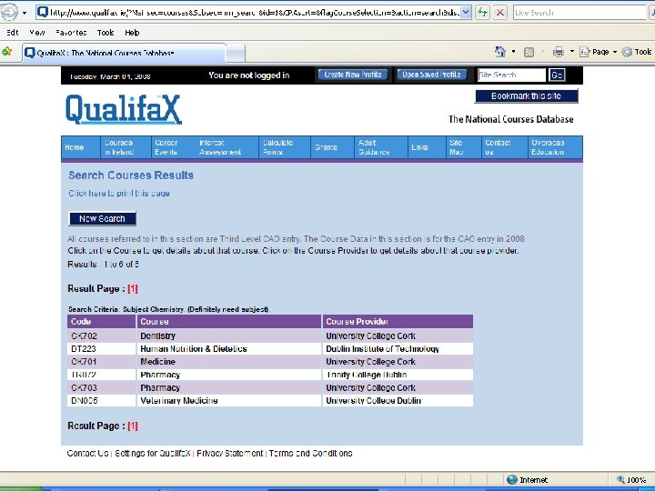
Task: Refresh the page with the green arrows icon
Action: [482, 12]
